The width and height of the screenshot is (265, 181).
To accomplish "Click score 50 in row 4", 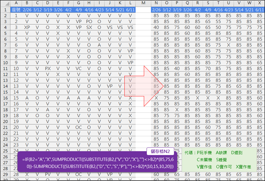I will [218, 27].
